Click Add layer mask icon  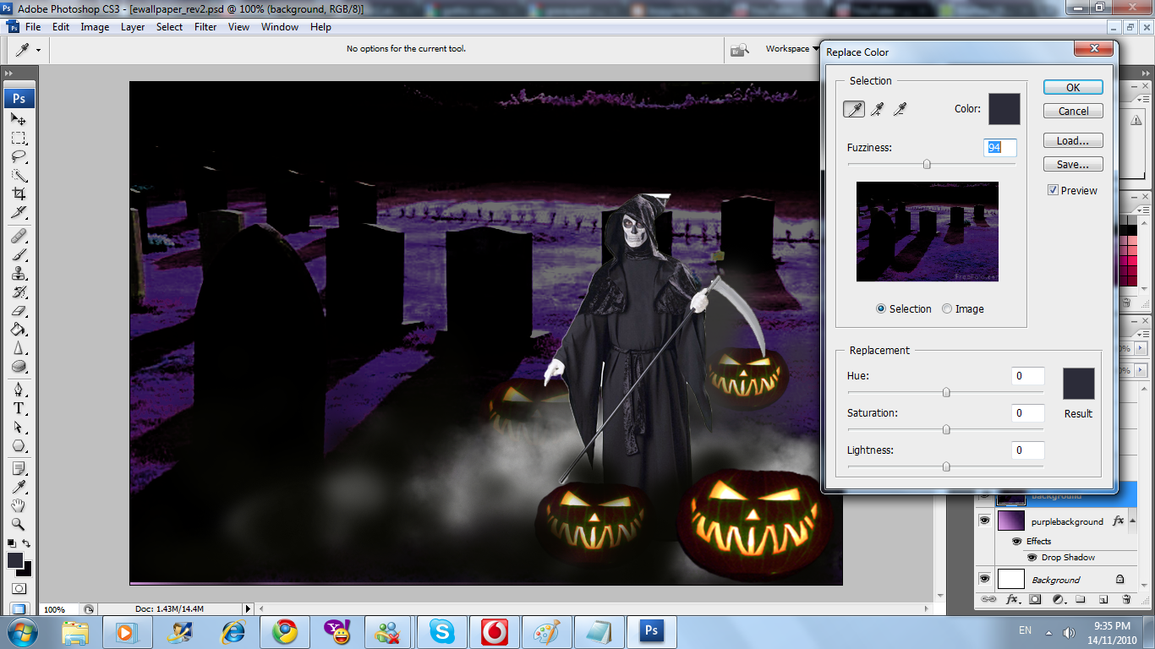click(1035, 599)
